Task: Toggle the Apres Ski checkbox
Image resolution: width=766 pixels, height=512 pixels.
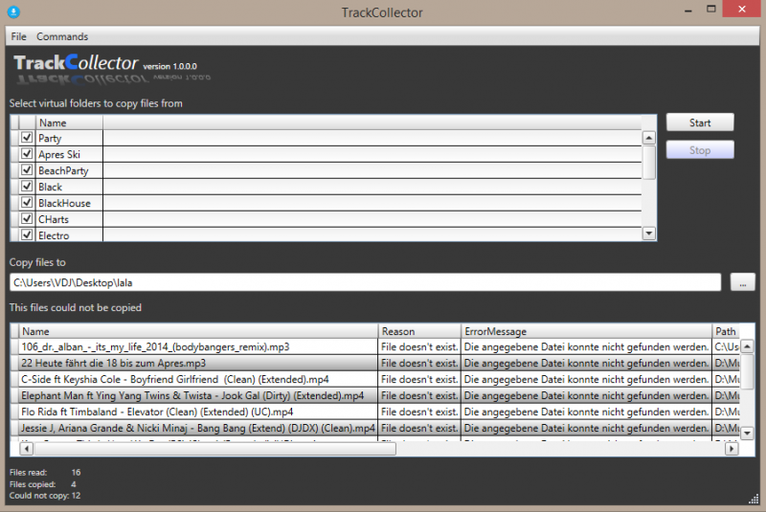Action: click(27, 155)
